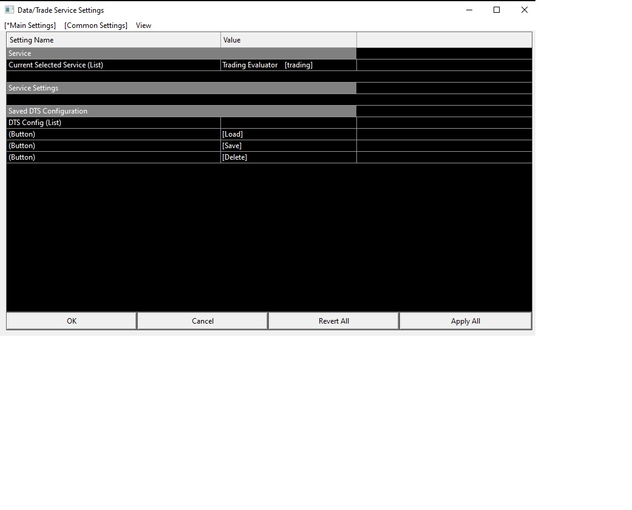Image resolution: width=632 pixels, height=510 pixels.
Task: Minimize the Data/Trade Service Settings window
Action: pos(469,10)
